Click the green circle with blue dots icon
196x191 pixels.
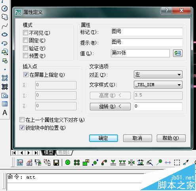(95, 163)
